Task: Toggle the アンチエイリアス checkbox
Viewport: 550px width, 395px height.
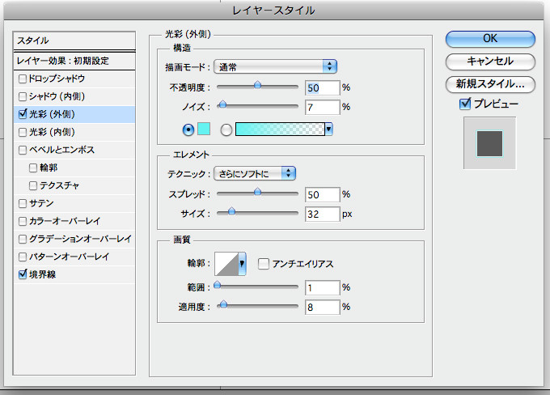Action: coord(263,263)
